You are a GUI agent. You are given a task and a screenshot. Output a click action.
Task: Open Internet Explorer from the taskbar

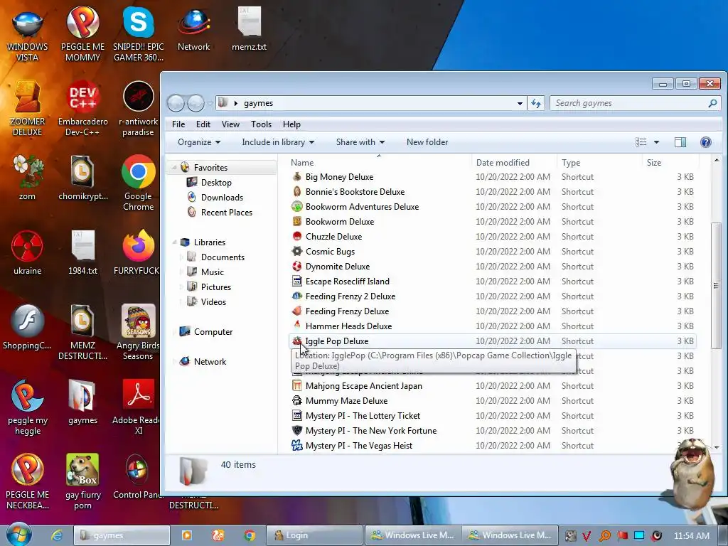pyautogui.click(x=56, y=535)
